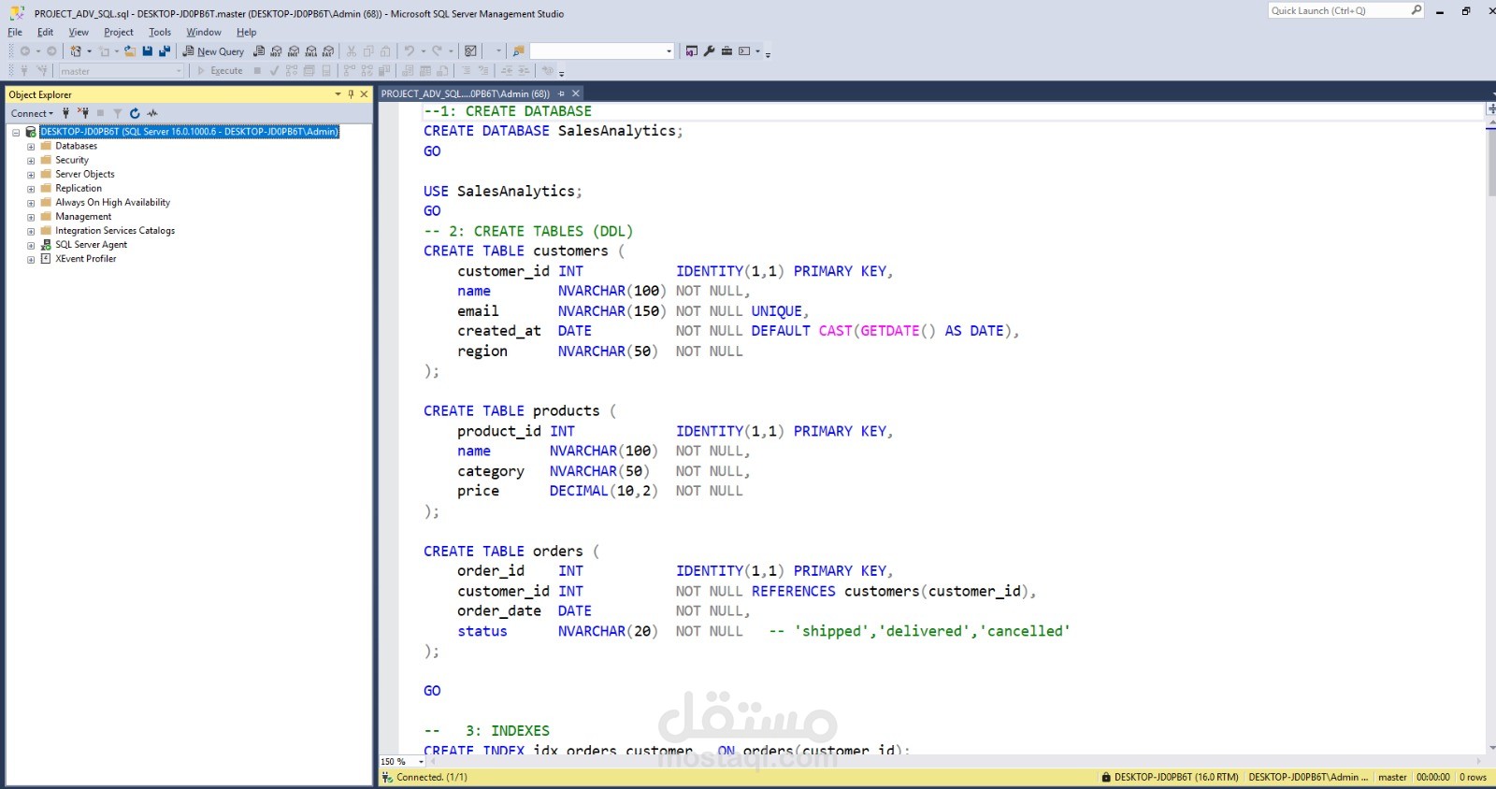Select the XEvent Profiler tree item
1496x789 pixels.
85,258
